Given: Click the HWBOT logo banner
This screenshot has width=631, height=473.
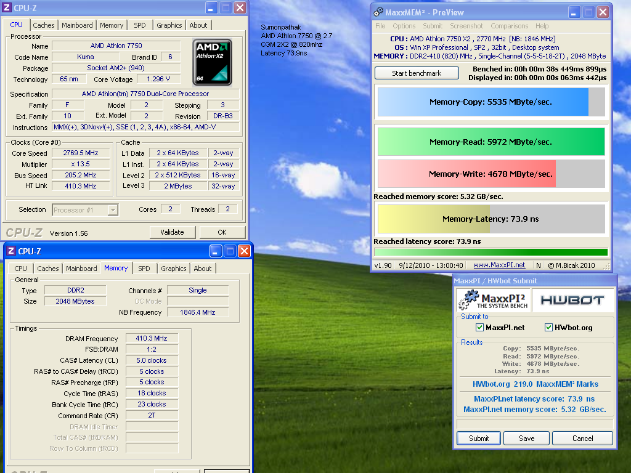Looking at the screenshot, I should (573, 300).
